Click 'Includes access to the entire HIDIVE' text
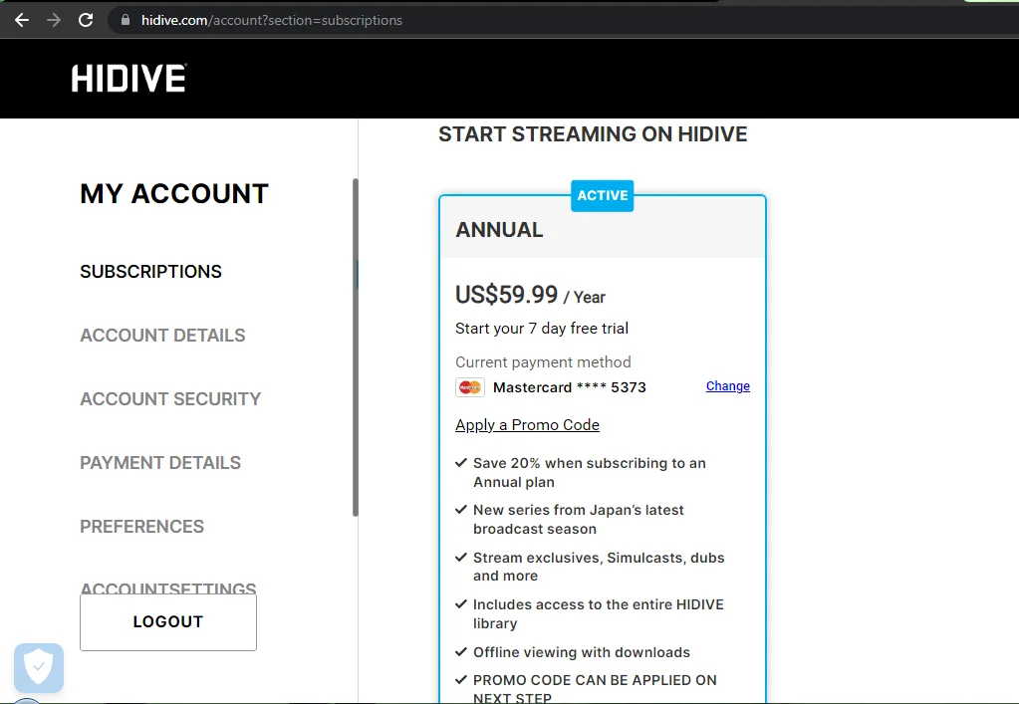 coord(599,613)
